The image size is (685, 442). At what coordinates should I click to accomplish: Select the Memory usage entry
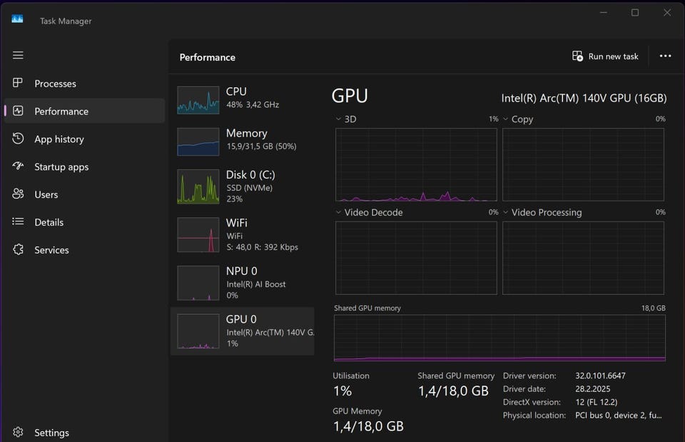pos(198,141)
